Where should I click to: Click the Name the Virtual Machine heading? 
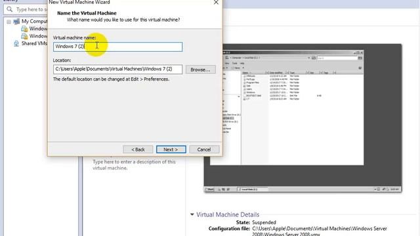click(87, 13)
